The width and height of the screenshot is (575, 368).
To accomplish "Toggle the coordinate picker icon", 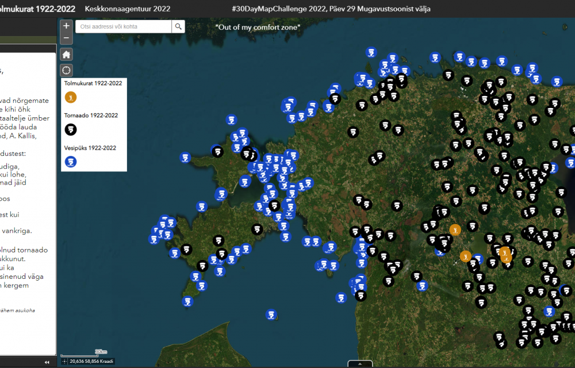I will (x=64, y=362).
